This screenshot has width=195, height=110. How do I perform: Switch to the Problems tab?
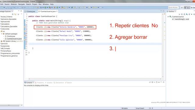[x=40, y=82]
